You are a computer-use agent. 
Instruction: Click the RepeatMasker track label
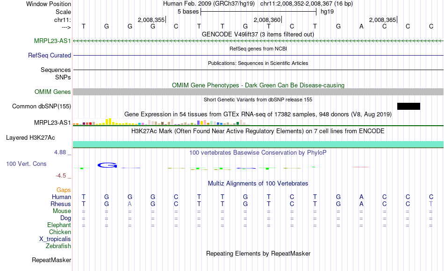coord(51,260)
